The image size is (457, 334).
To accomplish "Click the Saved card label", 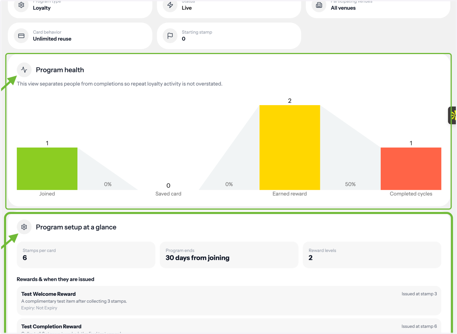I will [x=168, y=194].
